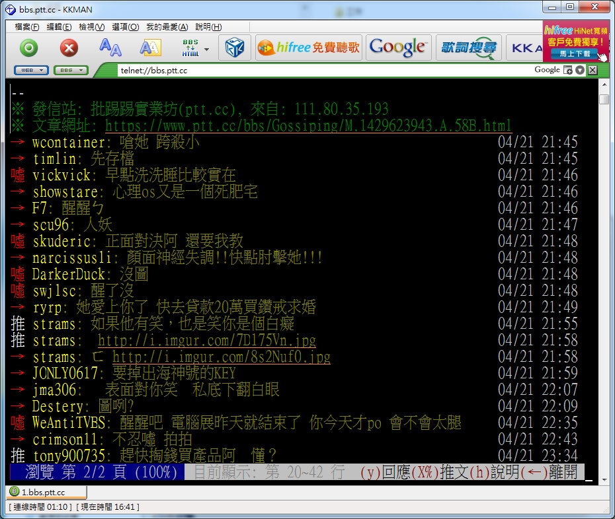Click the WeAntiTVBS comment line
The height and width of the screenshot is (519, 615).
(x=294, y=423)
